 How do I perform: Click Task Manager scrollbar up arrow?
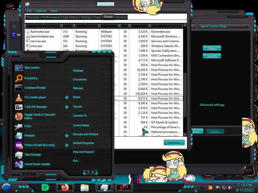(x=185, y=25)
